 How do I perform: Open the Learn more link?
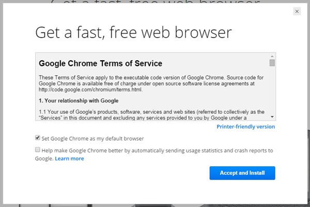tap(69, 159)
